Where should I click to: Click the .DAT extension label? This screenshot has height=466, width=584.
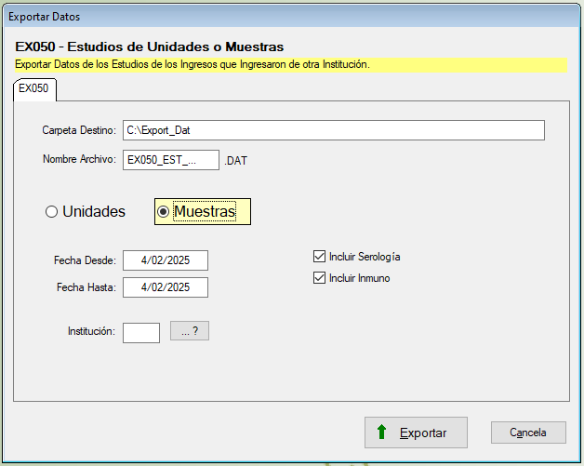[236, 161]
